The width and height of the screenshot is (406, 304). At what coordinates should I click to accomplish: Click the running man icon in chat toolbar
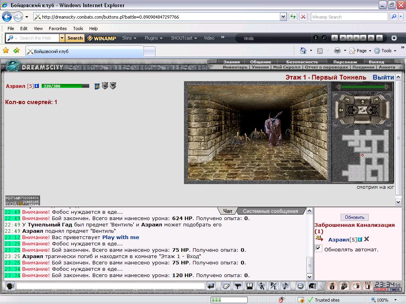click(262, 286)
